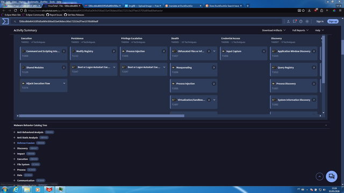Go back with the browser back arrow
Viewport: 344px width, 193px height.
4,10
